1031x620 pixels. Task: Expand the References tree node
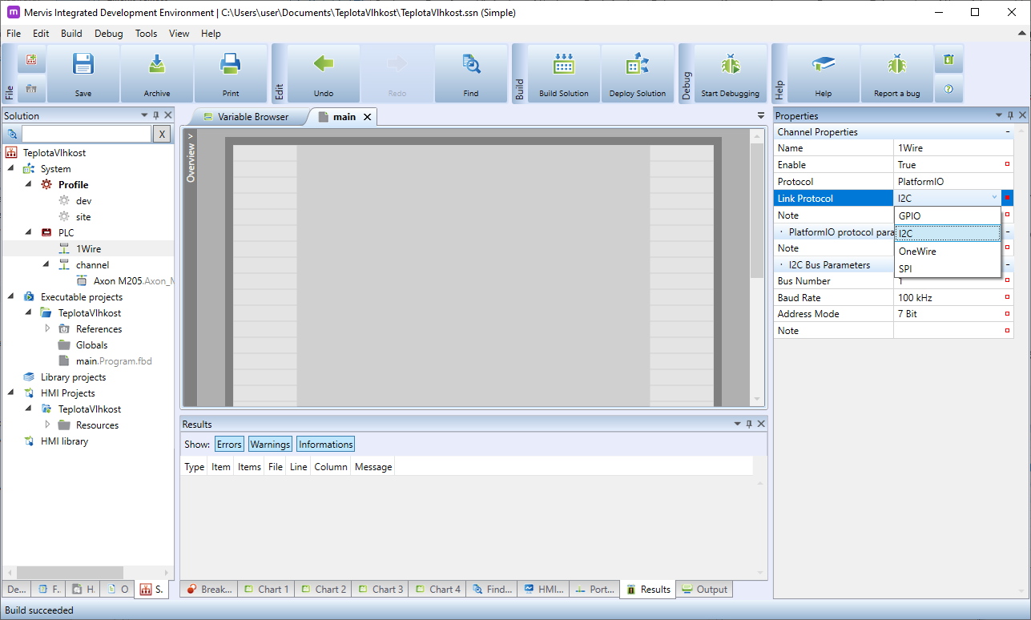pos(47,329)
